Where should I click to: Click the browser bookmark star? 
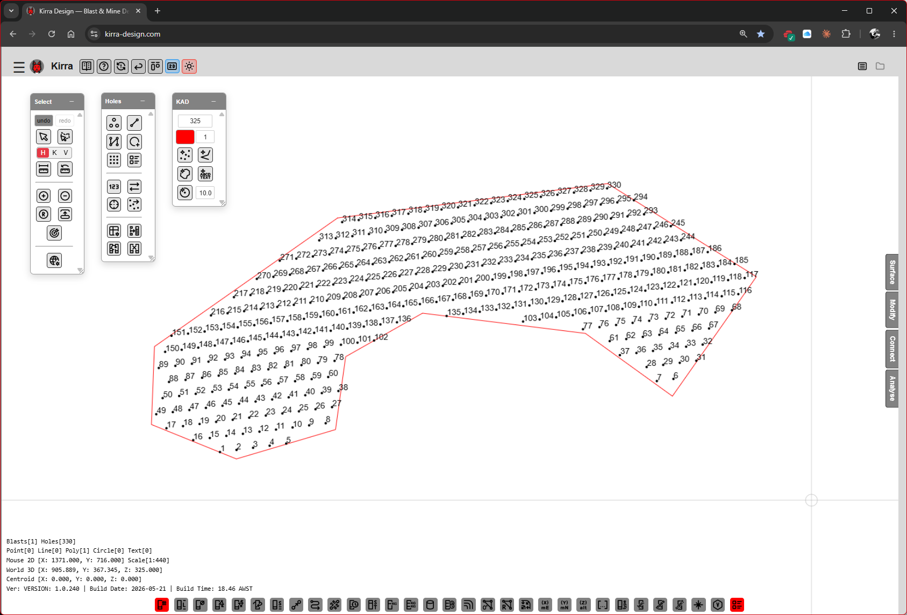[761, 34]
